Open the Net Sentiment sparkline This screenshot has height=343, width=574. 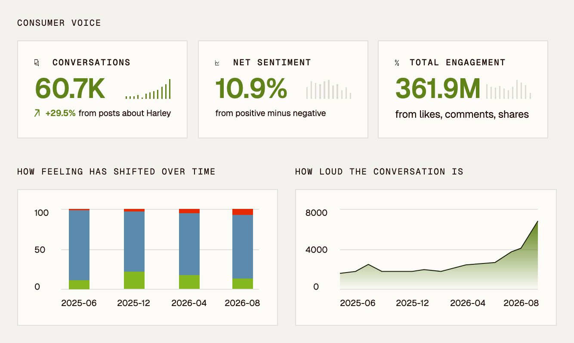click(329, 89)
